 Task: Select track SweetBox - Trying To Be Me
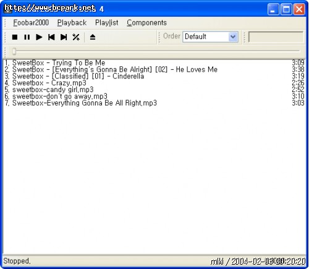pyautogui.click(x=154, y=62)
